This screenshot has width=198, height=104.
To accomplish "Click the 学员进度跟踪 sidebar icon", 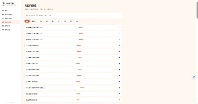I will click(3, 18).
